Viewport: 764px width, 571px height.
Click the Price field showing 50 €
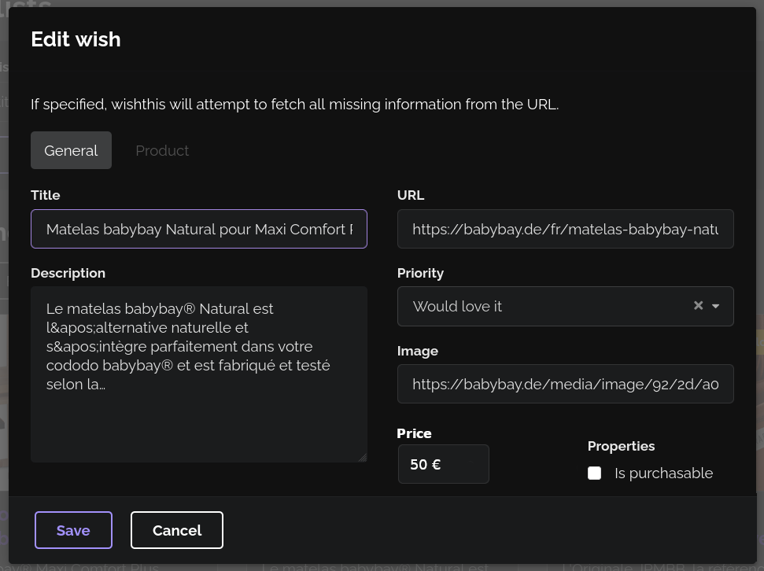click(443, 464)
